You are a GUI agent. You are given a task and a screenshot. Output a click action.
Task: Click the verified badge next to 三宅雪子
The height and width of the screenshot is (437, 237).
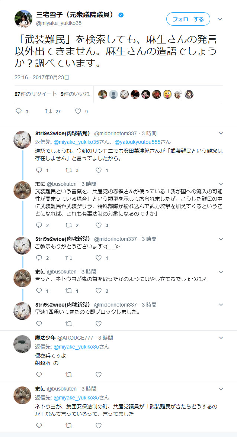point(121,15)
